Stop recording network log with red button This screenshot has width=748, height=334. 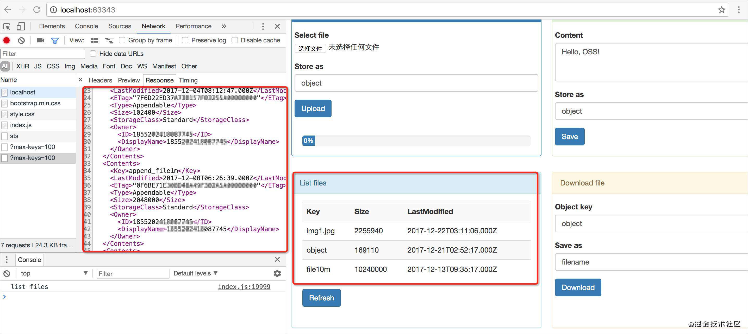pos(7,40)
